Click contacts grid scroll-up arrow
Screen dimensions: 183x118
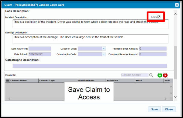coord(171,87)
